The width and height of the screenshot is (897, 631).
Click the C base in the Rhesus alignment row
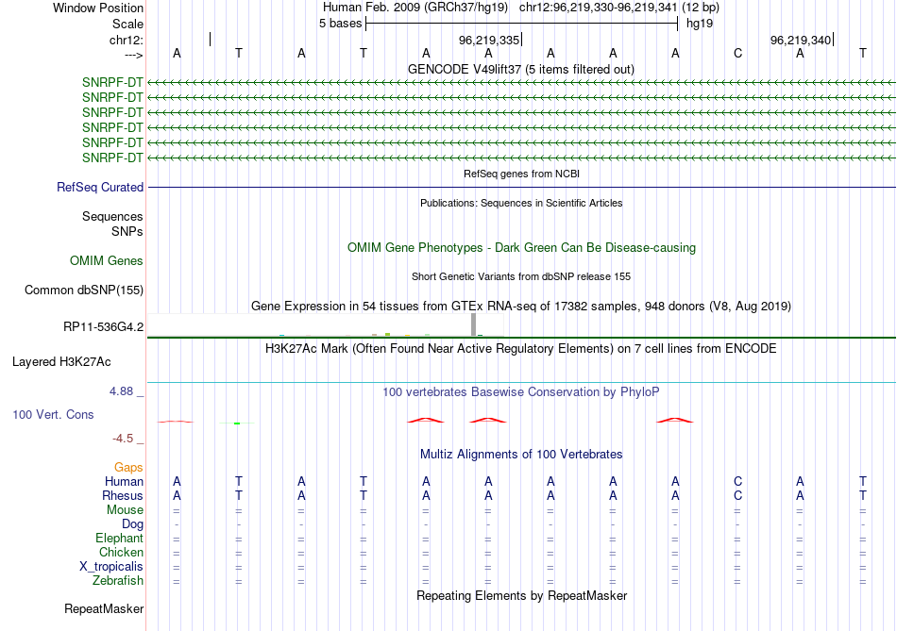738,496
